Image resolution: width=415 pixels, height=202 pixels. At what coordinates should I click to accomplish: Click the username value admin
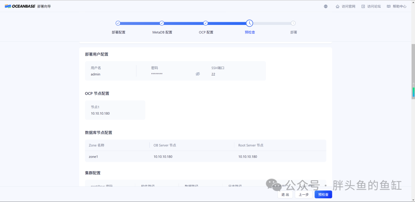click(96, 74)
